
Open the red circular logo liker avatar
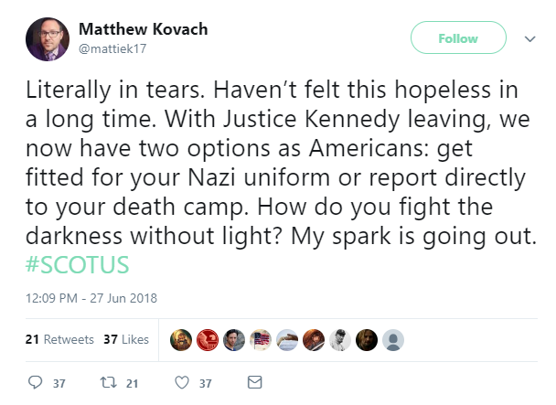coord(208,338)
